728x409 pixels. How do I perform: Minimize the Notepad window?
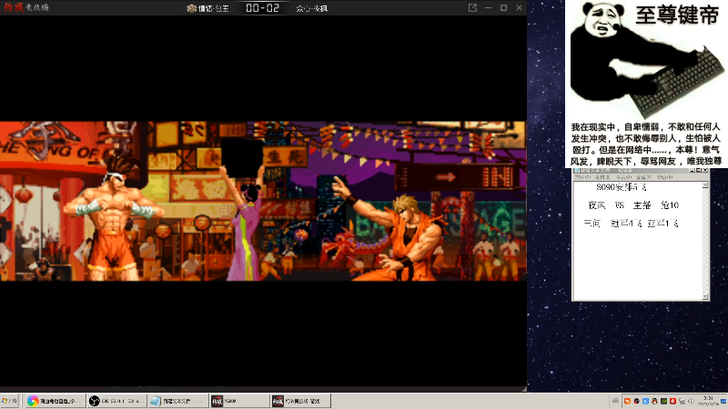(x=692, y=171)
